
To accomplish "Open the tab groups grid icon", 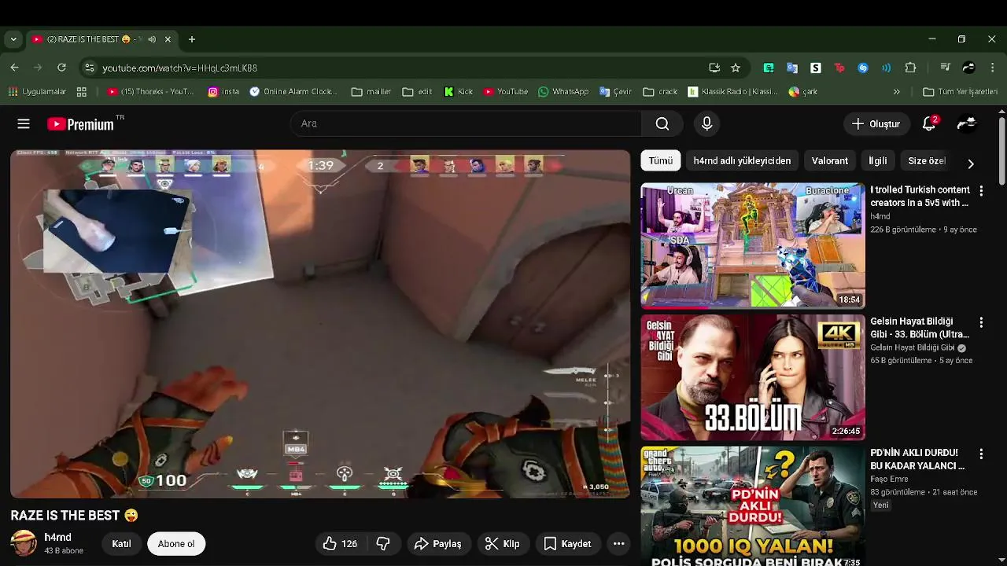I will (x=82, y=92).
